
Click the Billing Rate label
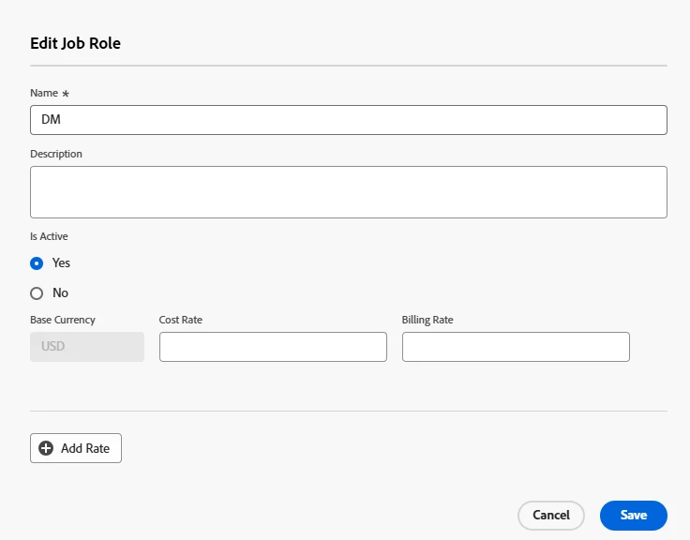[427, 320]
